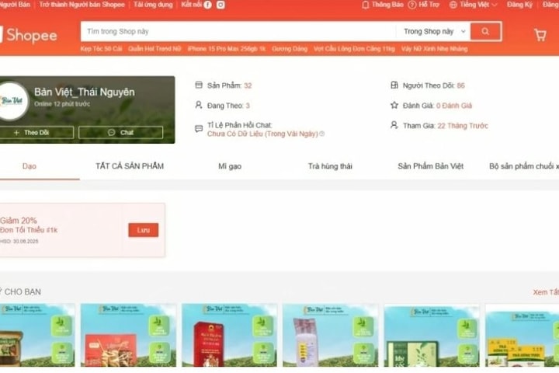Switch to Bộ sản phẩm chuối tab
Screen dimensions: 559x373
click(524, 166)
